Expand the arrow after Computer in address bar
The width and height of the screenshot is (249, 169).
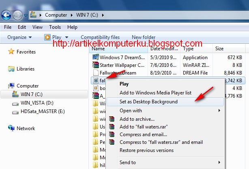click(x=72, y=15)
